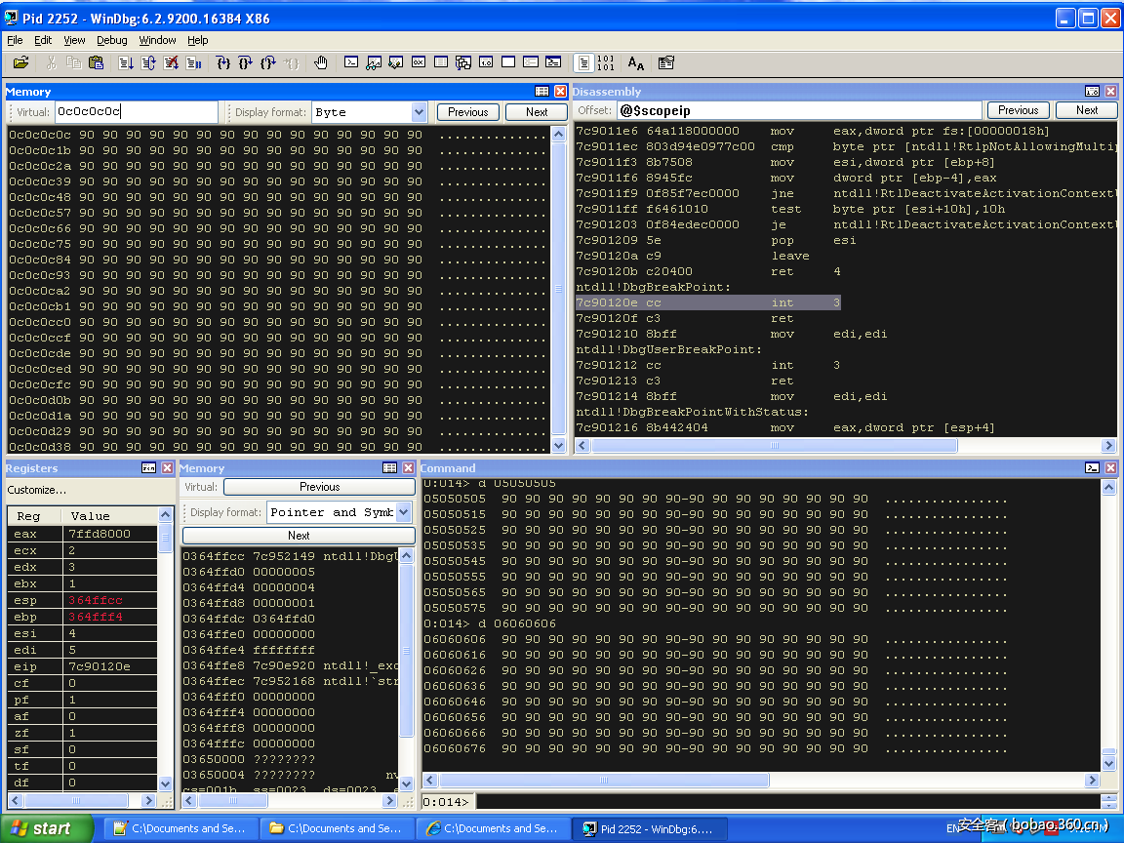Click the Command pane horizontal scrollbar

pyautogui.click(x=605, y=781)
